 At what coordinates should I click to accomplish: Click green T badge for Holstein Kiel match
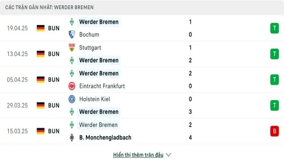(x=274, y=105)
